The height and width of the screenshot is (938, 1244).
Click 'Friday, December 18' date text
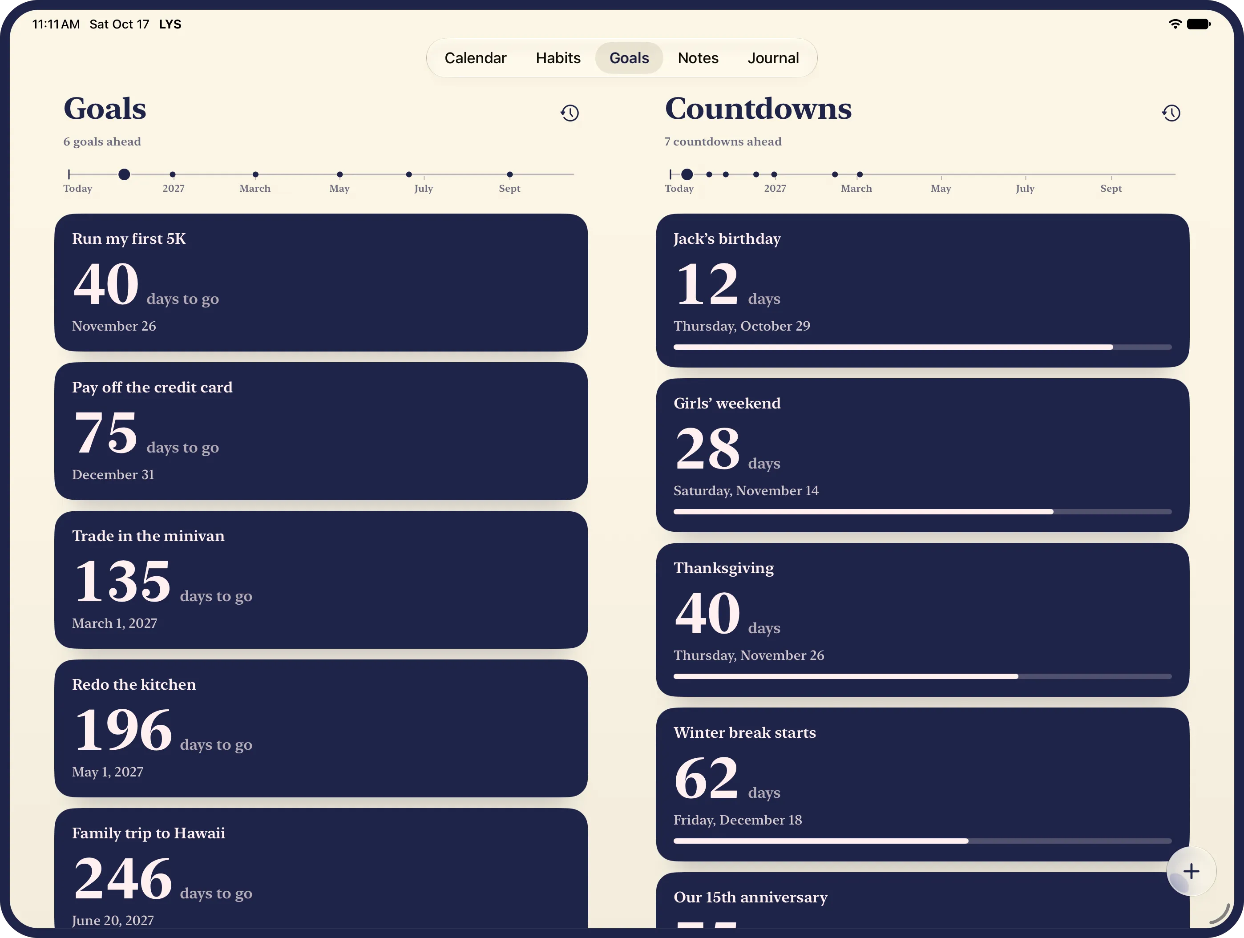[x=738, y=820]
